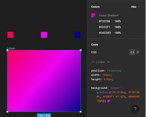The width and height of the screenshot is (146, 117).
Task: Click the top-left resize handle of gradient frame
Action: click(7, 50)
